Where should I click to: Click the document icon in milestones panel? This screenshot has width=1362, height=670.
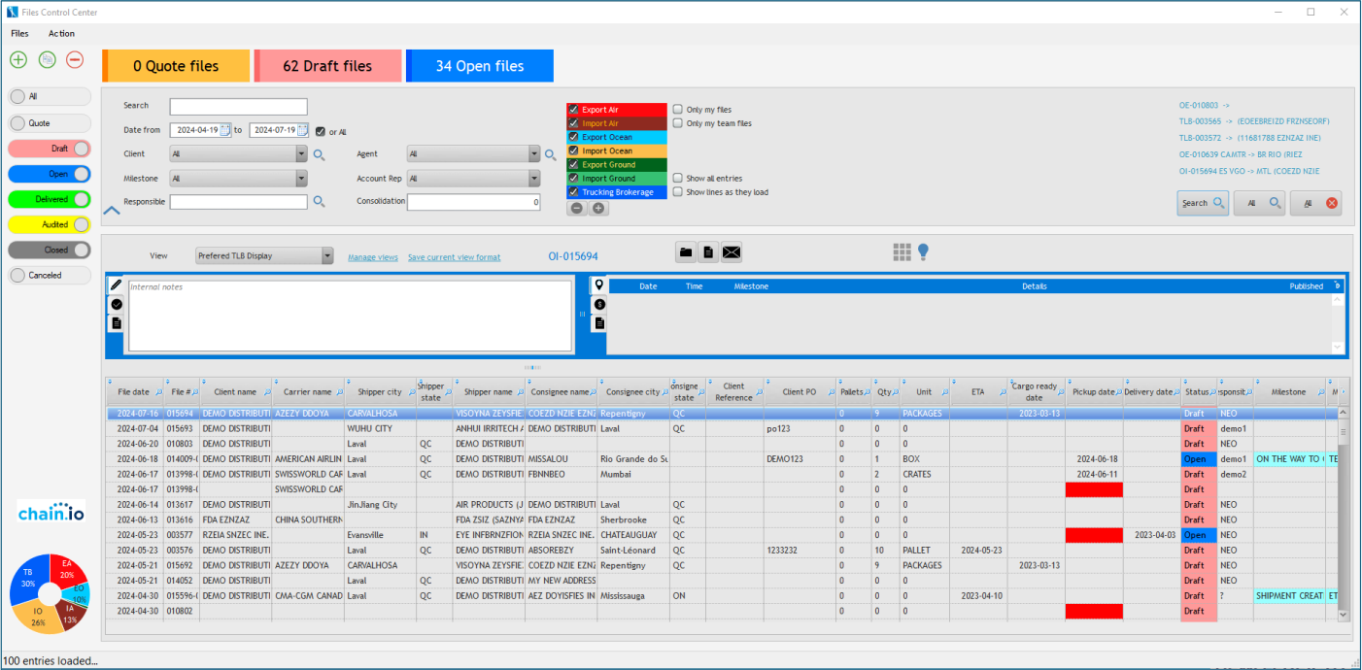(x=599, y=322)
